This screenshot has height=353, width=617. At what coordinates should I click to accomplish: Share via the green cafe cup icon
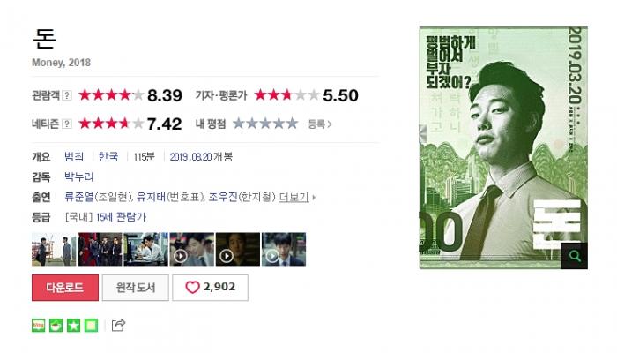[x=56, y=326]
